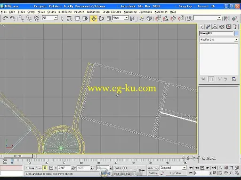This screenshot has width=241, height=180.
Task: Click the Make Unique icon
Action: pyautogui.click(x=219, y=79)
